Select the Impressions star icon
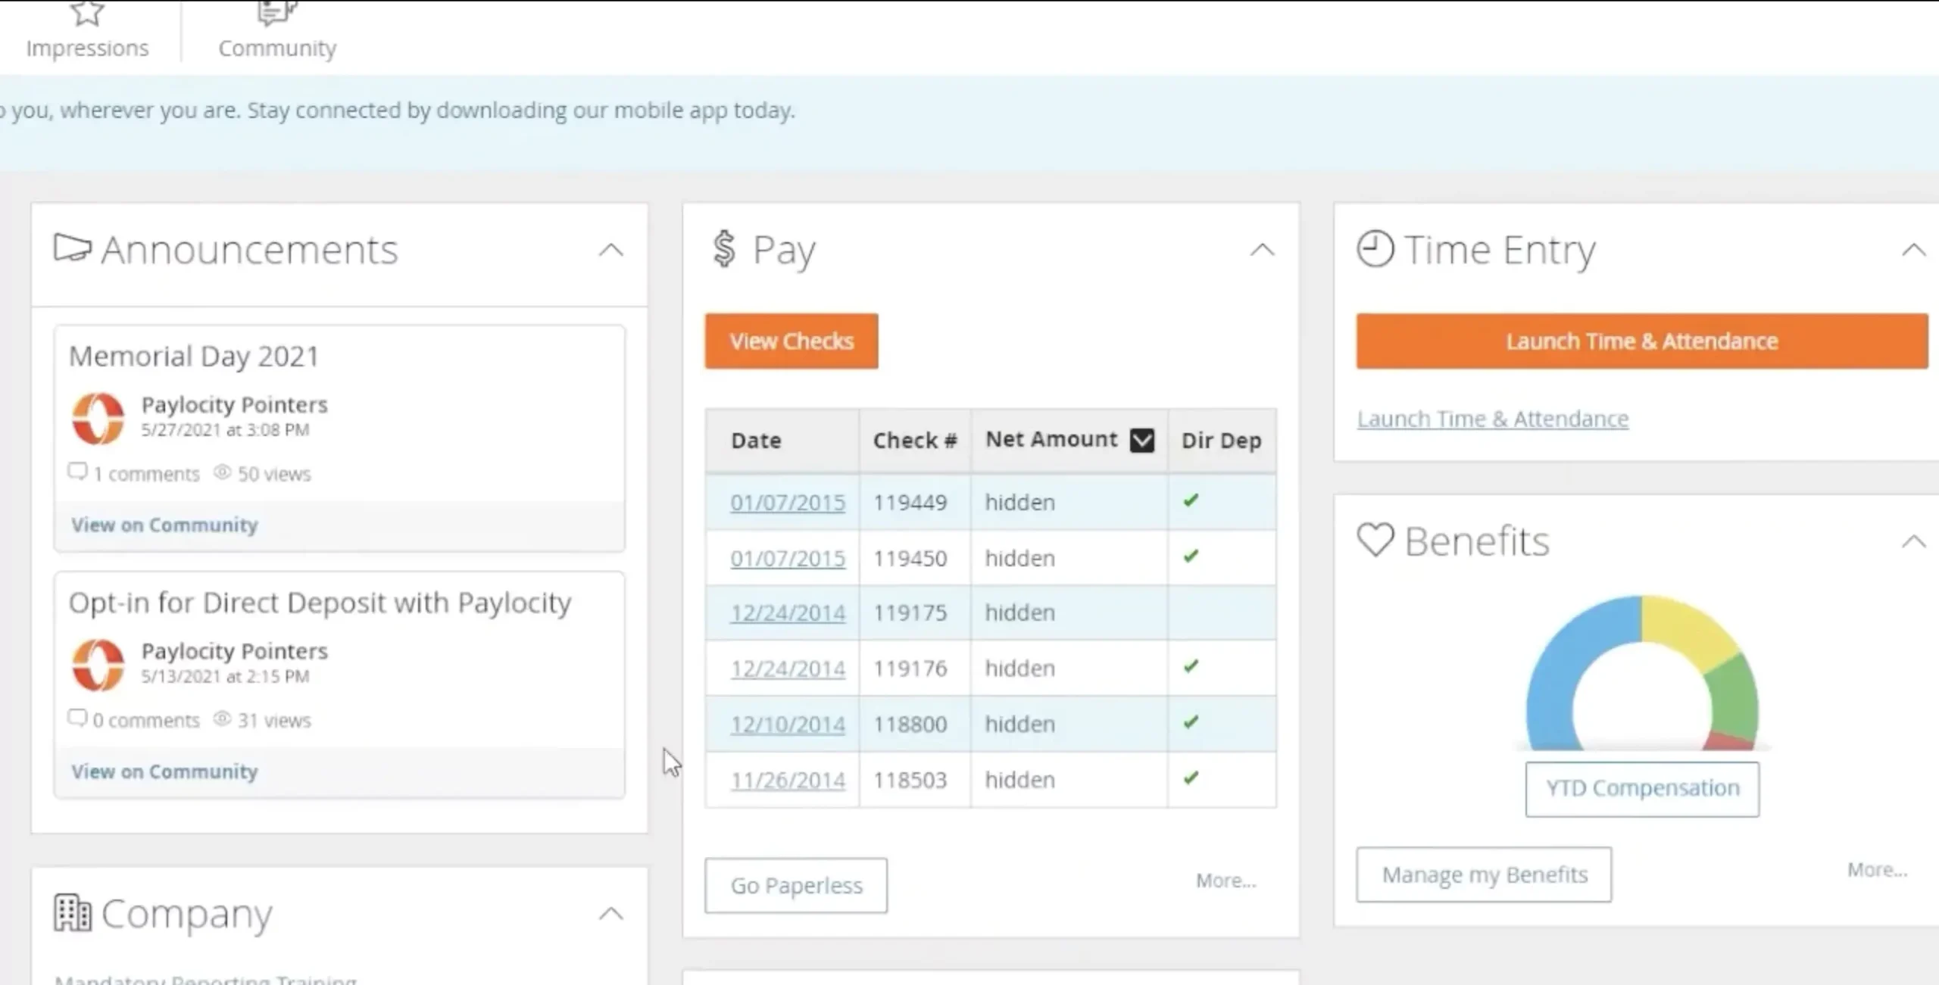 pyautogui.click(x=86, y=15)
